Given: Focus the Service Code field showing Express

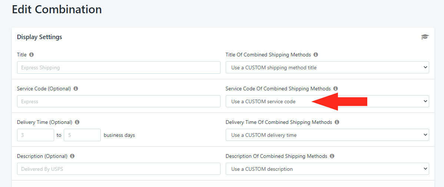Looking at the screenshot, I should [x=119, y=101].
